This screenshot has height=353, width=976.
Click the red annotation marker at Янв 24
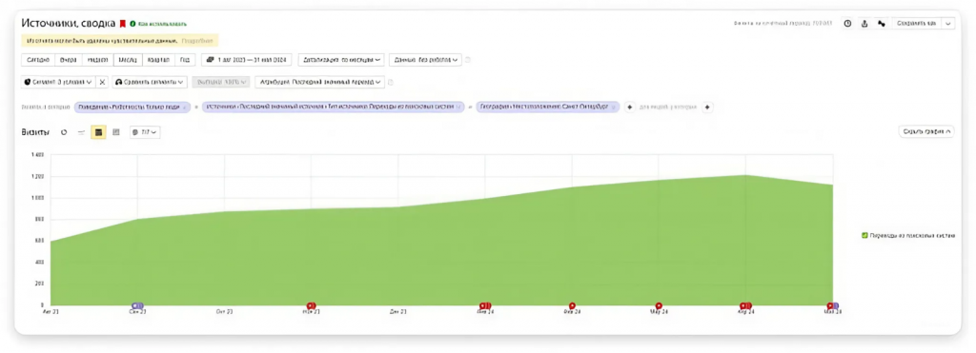coord(485,305)
